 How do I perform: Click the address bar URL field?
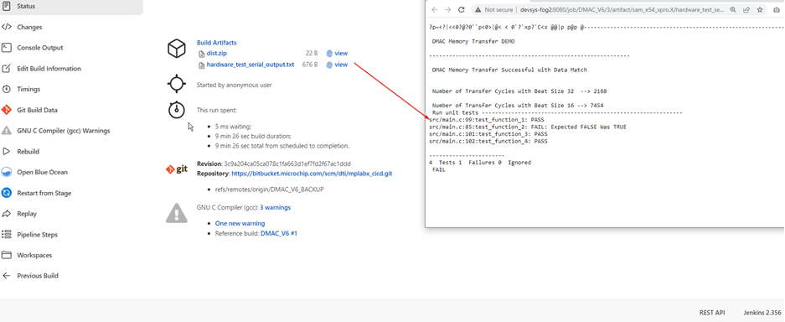(x=622, y=9)
